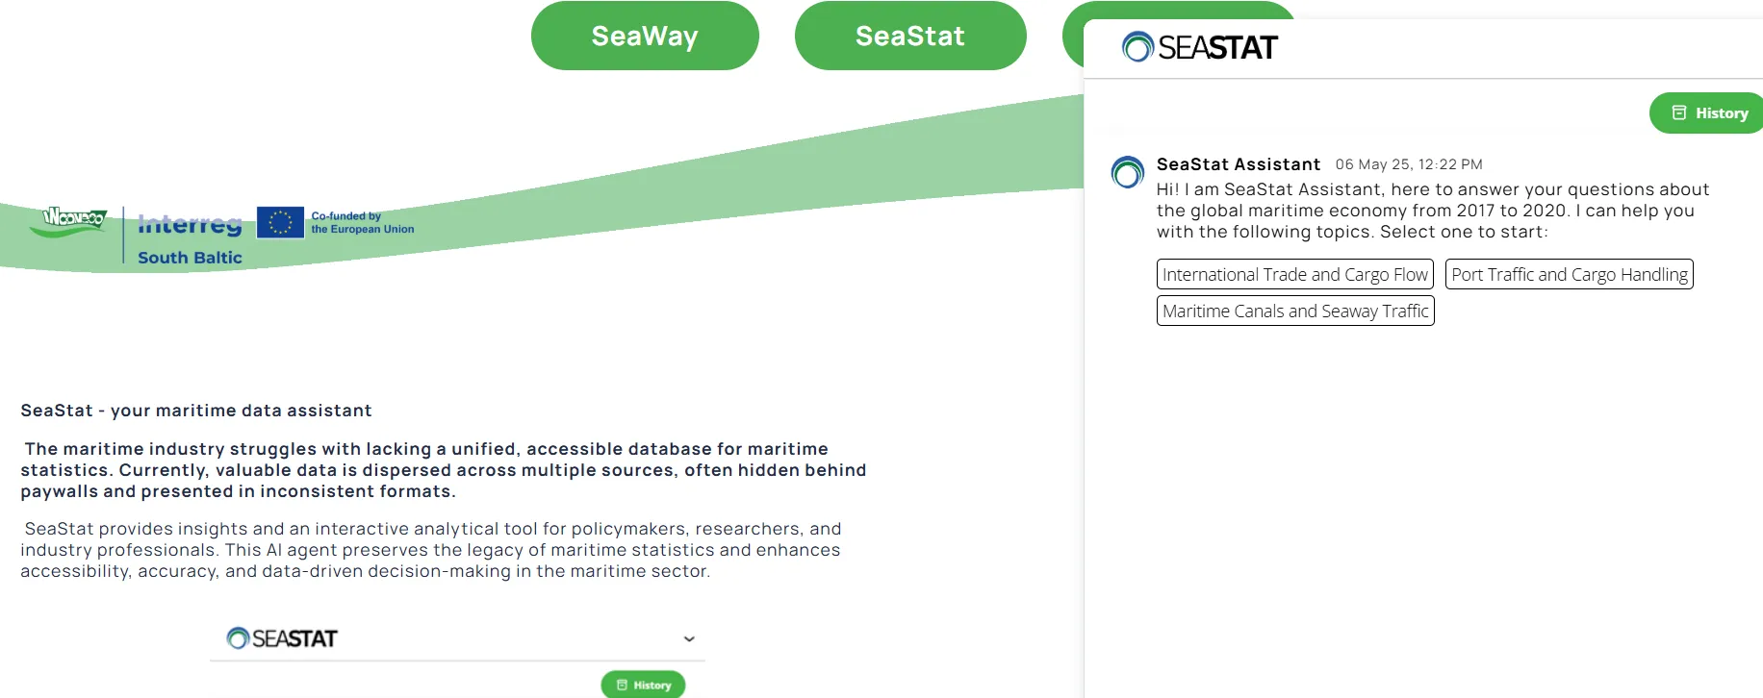The image size is (1763, 698).
Task: Click the 12:22 PM message timestamp
Action: pyautogui.click(x=1409, y=164)
